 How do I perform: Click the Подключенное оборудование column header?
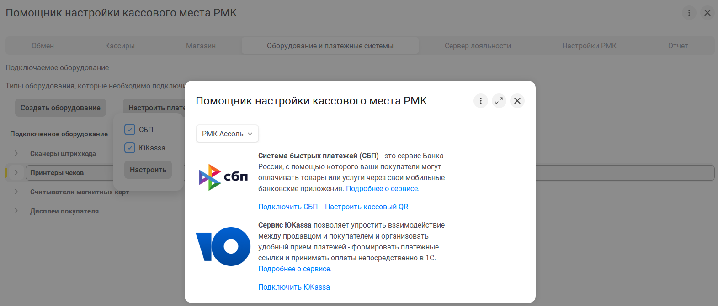click(x=59, y=134)
